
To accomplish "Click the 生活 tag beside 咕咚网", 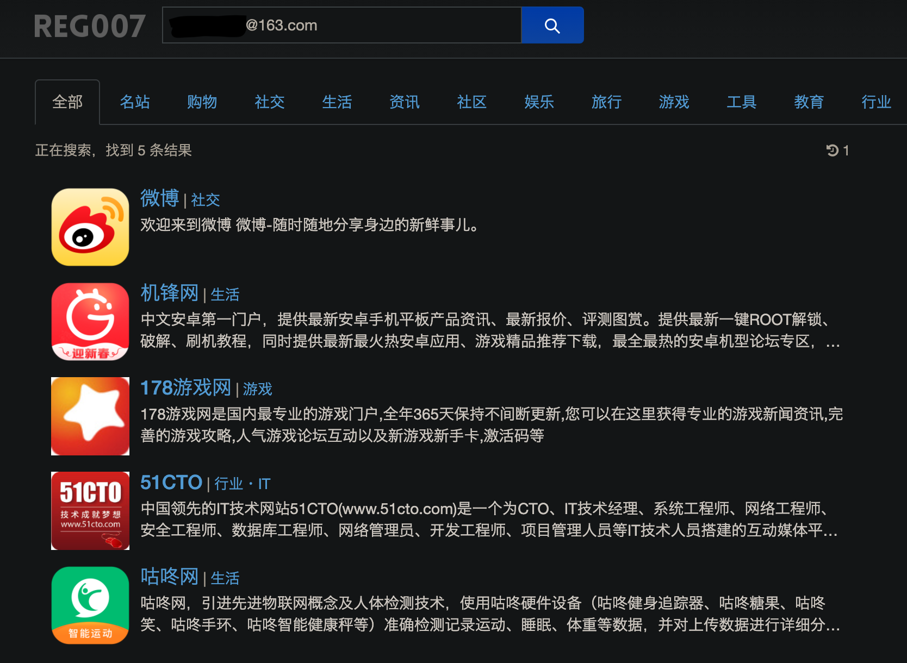I will (x=225, y=578).
